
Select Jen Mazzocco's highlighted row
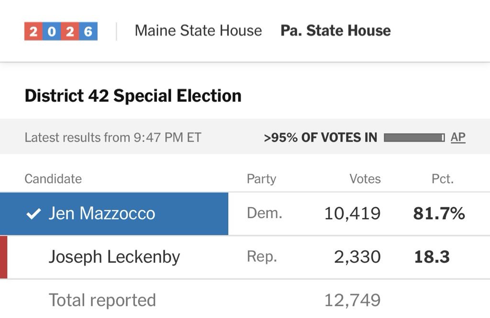114,214
